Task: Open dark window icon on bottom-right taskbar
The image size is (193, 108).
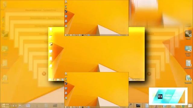Action: 138,105
